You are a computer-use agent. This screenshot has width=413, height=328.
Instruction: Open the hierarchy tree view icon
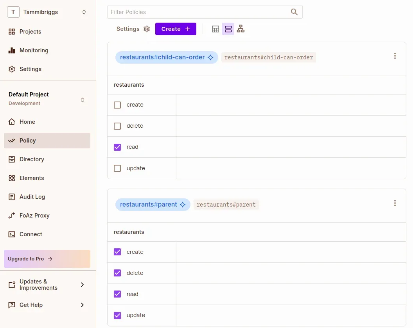(241, 29)
